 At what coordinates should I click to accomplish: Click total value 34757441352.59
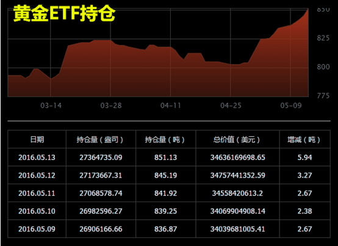coord(238,175)
